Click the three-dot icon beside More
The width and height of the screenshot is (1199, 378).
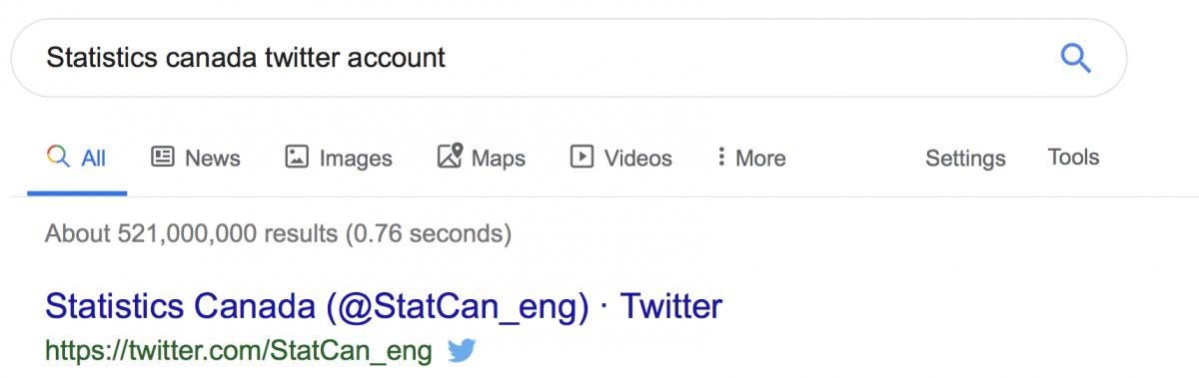[720, 157]
